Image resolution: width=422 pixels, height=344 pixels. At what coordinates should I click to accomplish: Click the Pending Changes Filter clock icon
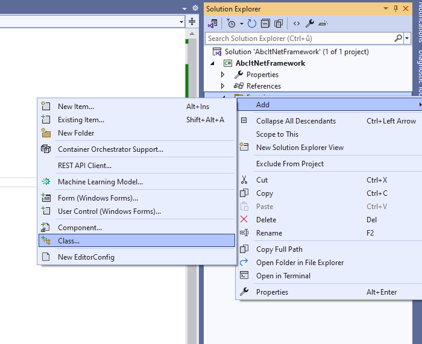coord(231,23)
